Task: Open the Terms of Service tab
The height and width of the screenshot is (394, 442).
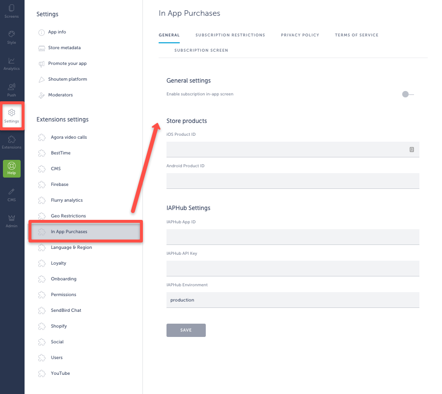Action: [x=357, y=35]
